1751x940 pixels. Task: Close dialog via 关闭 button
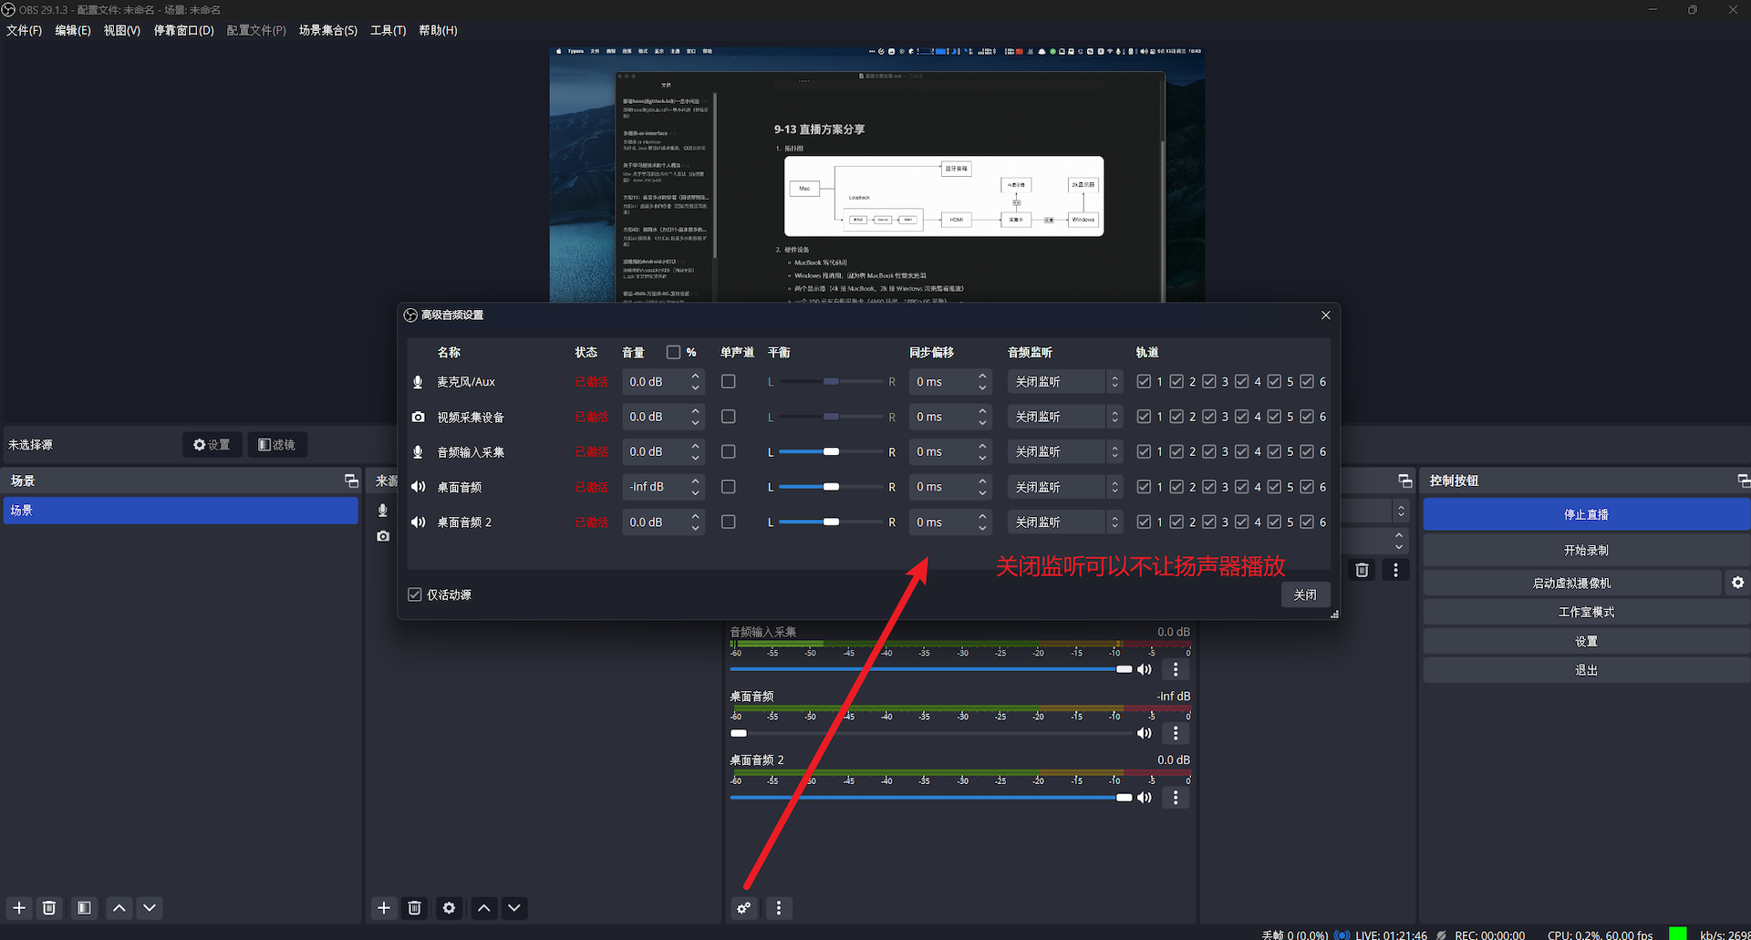[1305, 594]
